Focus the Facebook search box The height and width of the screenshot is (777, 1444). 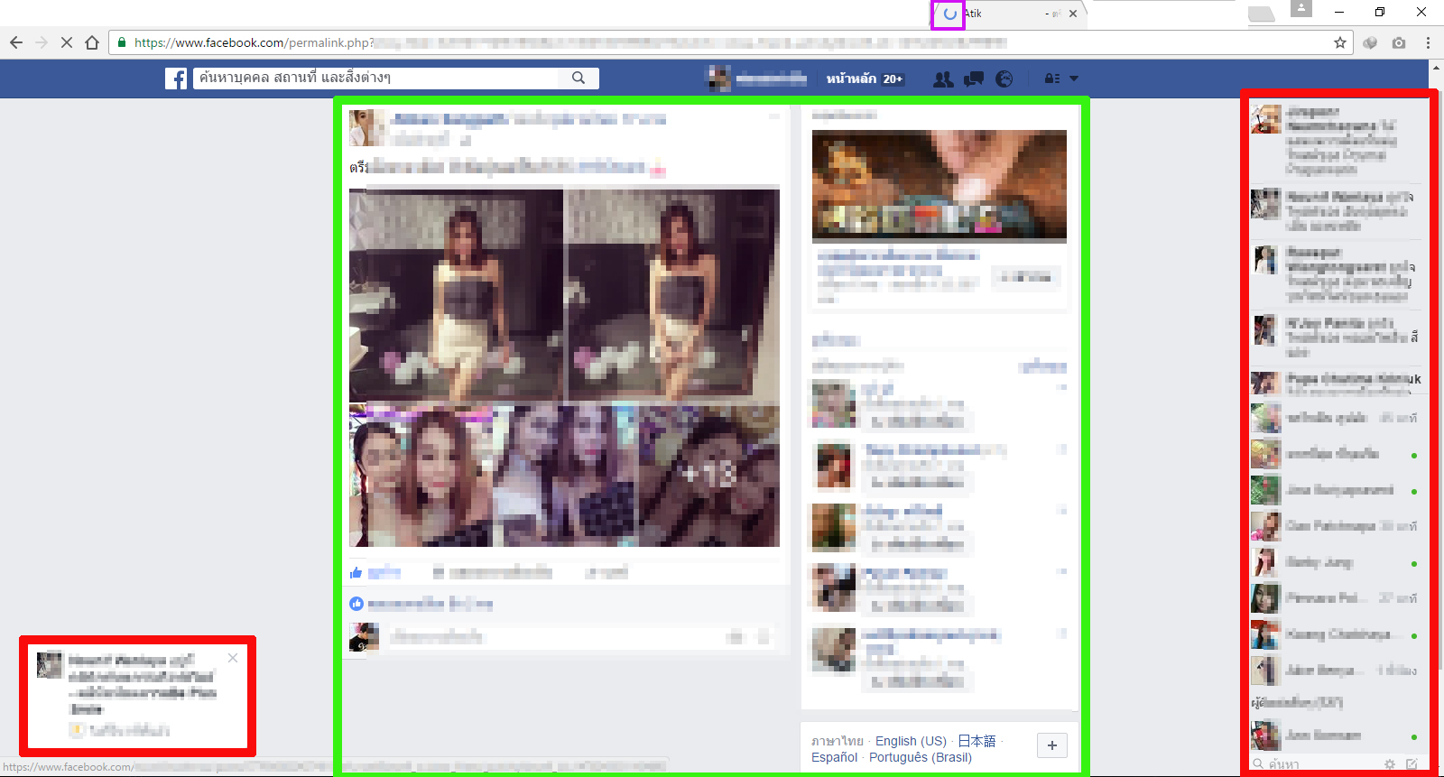click(x=376, y=79)
